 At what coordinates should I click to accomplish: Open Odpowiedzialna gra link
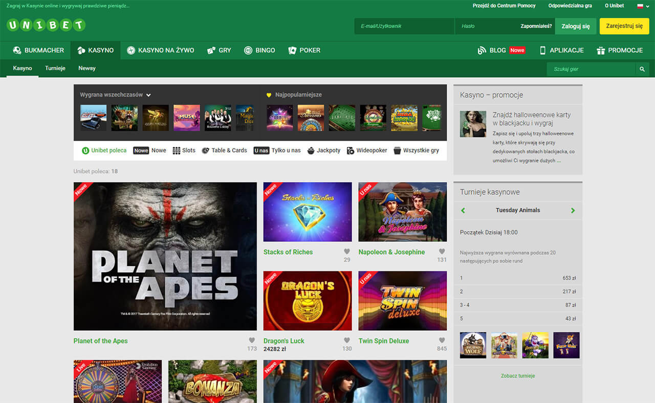click(570, 6)
